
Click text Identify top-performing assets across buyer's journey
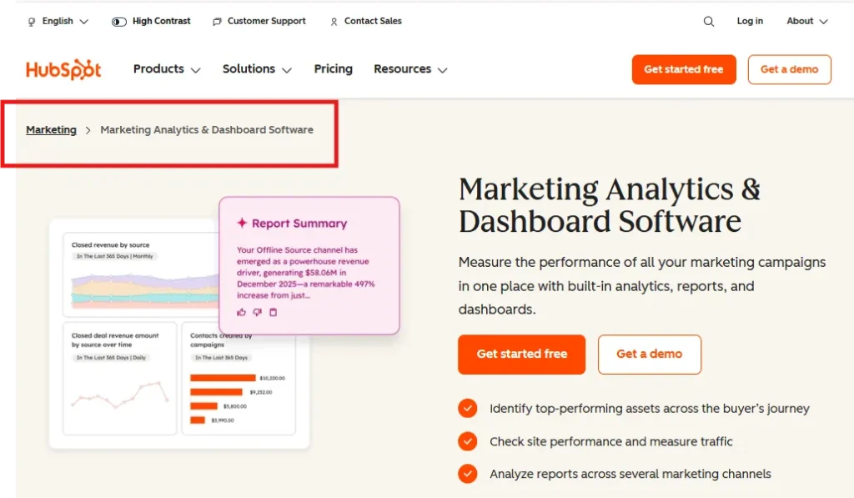tap(649, 409)
